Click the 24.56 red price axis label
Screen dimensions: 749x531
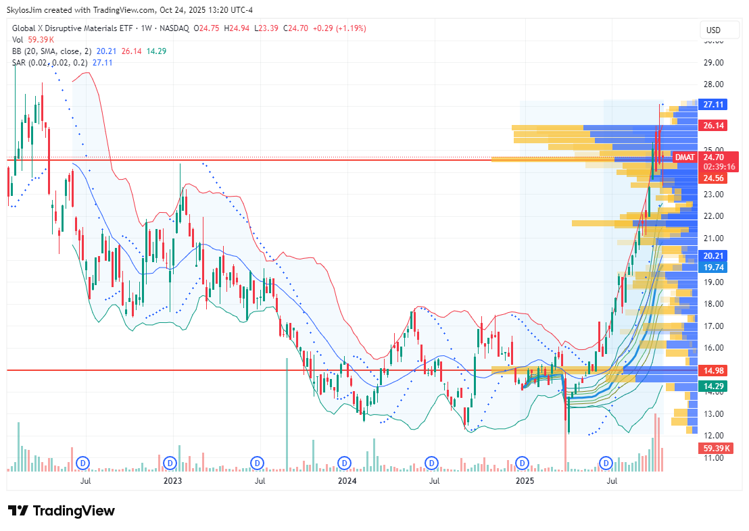click(x=712, y=178)
